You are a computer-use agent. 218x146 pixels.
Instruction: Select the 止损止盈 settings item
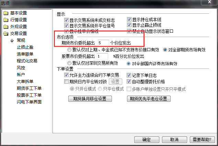[25, 47]
